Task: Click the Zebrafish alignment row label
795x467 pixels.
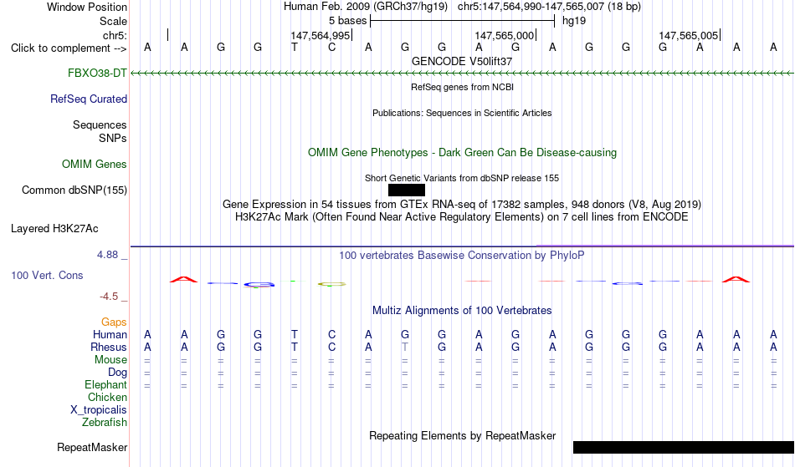Action: [x=105, y=422]
